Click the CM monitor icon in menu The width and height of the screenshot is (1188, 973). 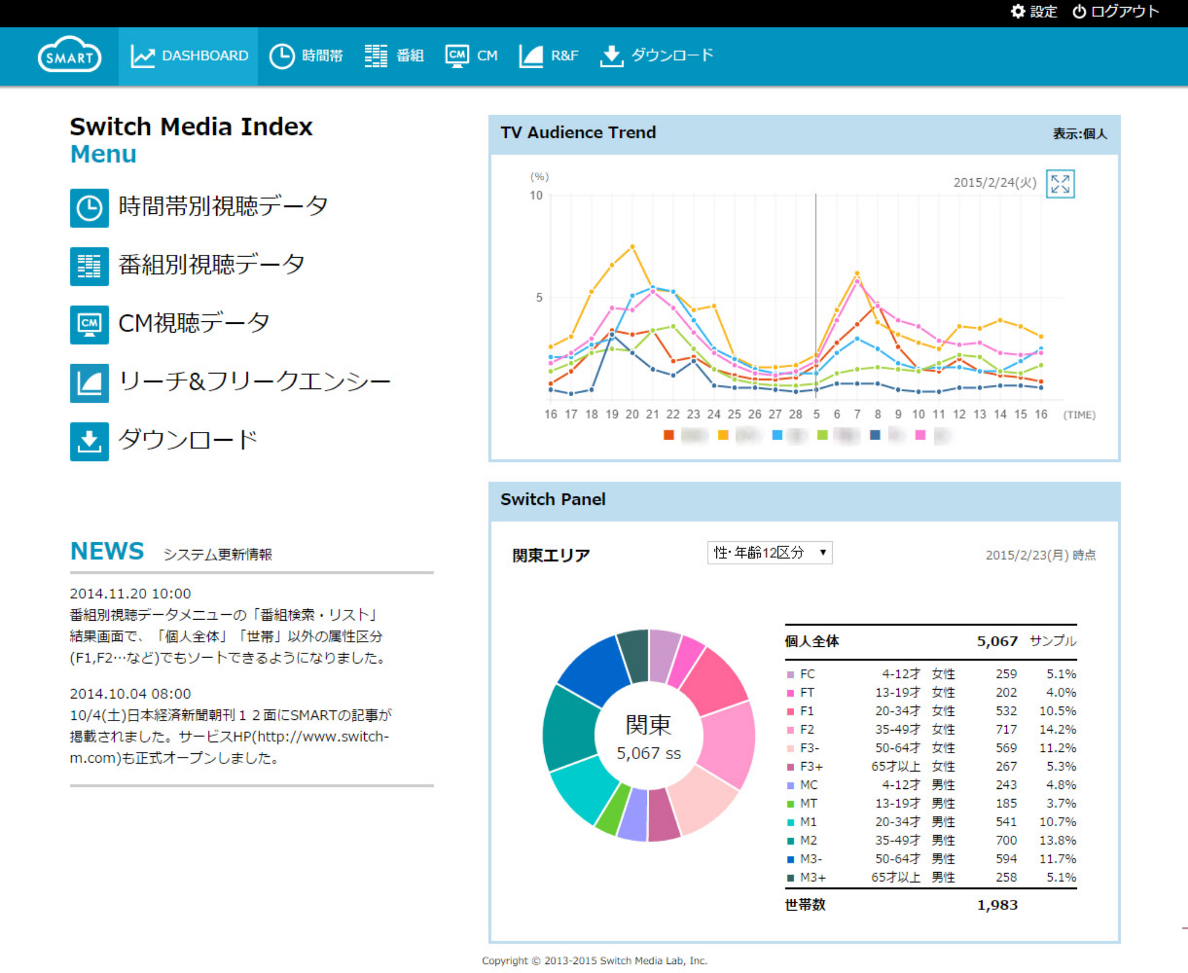[x=89, y=324]
